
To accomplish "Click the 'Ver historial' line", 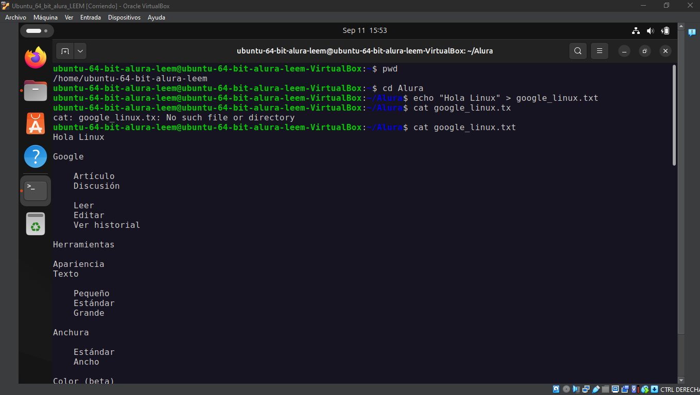I will pyautogui.click(x=107, y=225).
